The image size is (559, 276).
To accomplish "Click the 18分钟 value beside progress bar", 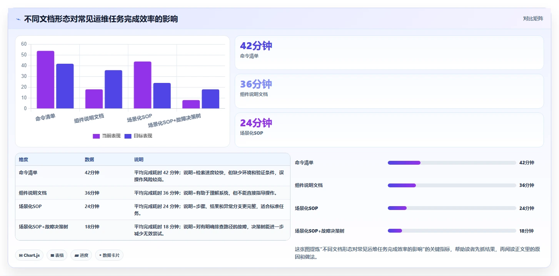I will click(527, 231).
